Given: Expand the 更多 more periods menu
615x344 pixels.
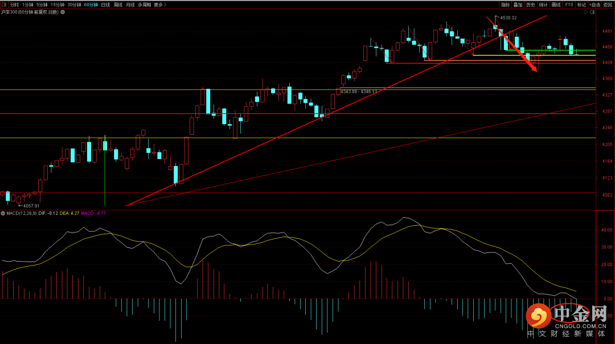Looking at the screenshot, I should click(x=160, y=5).
